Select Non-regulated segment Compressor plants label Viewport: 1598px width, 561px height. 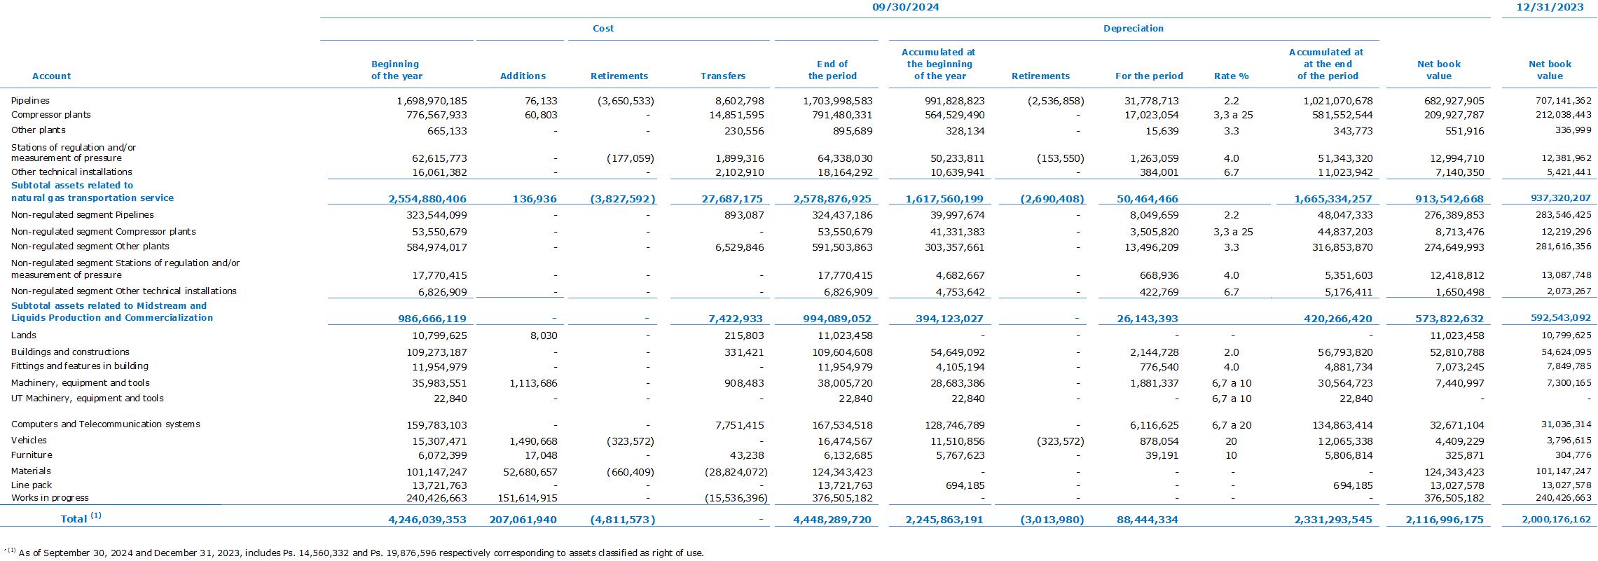104,232
